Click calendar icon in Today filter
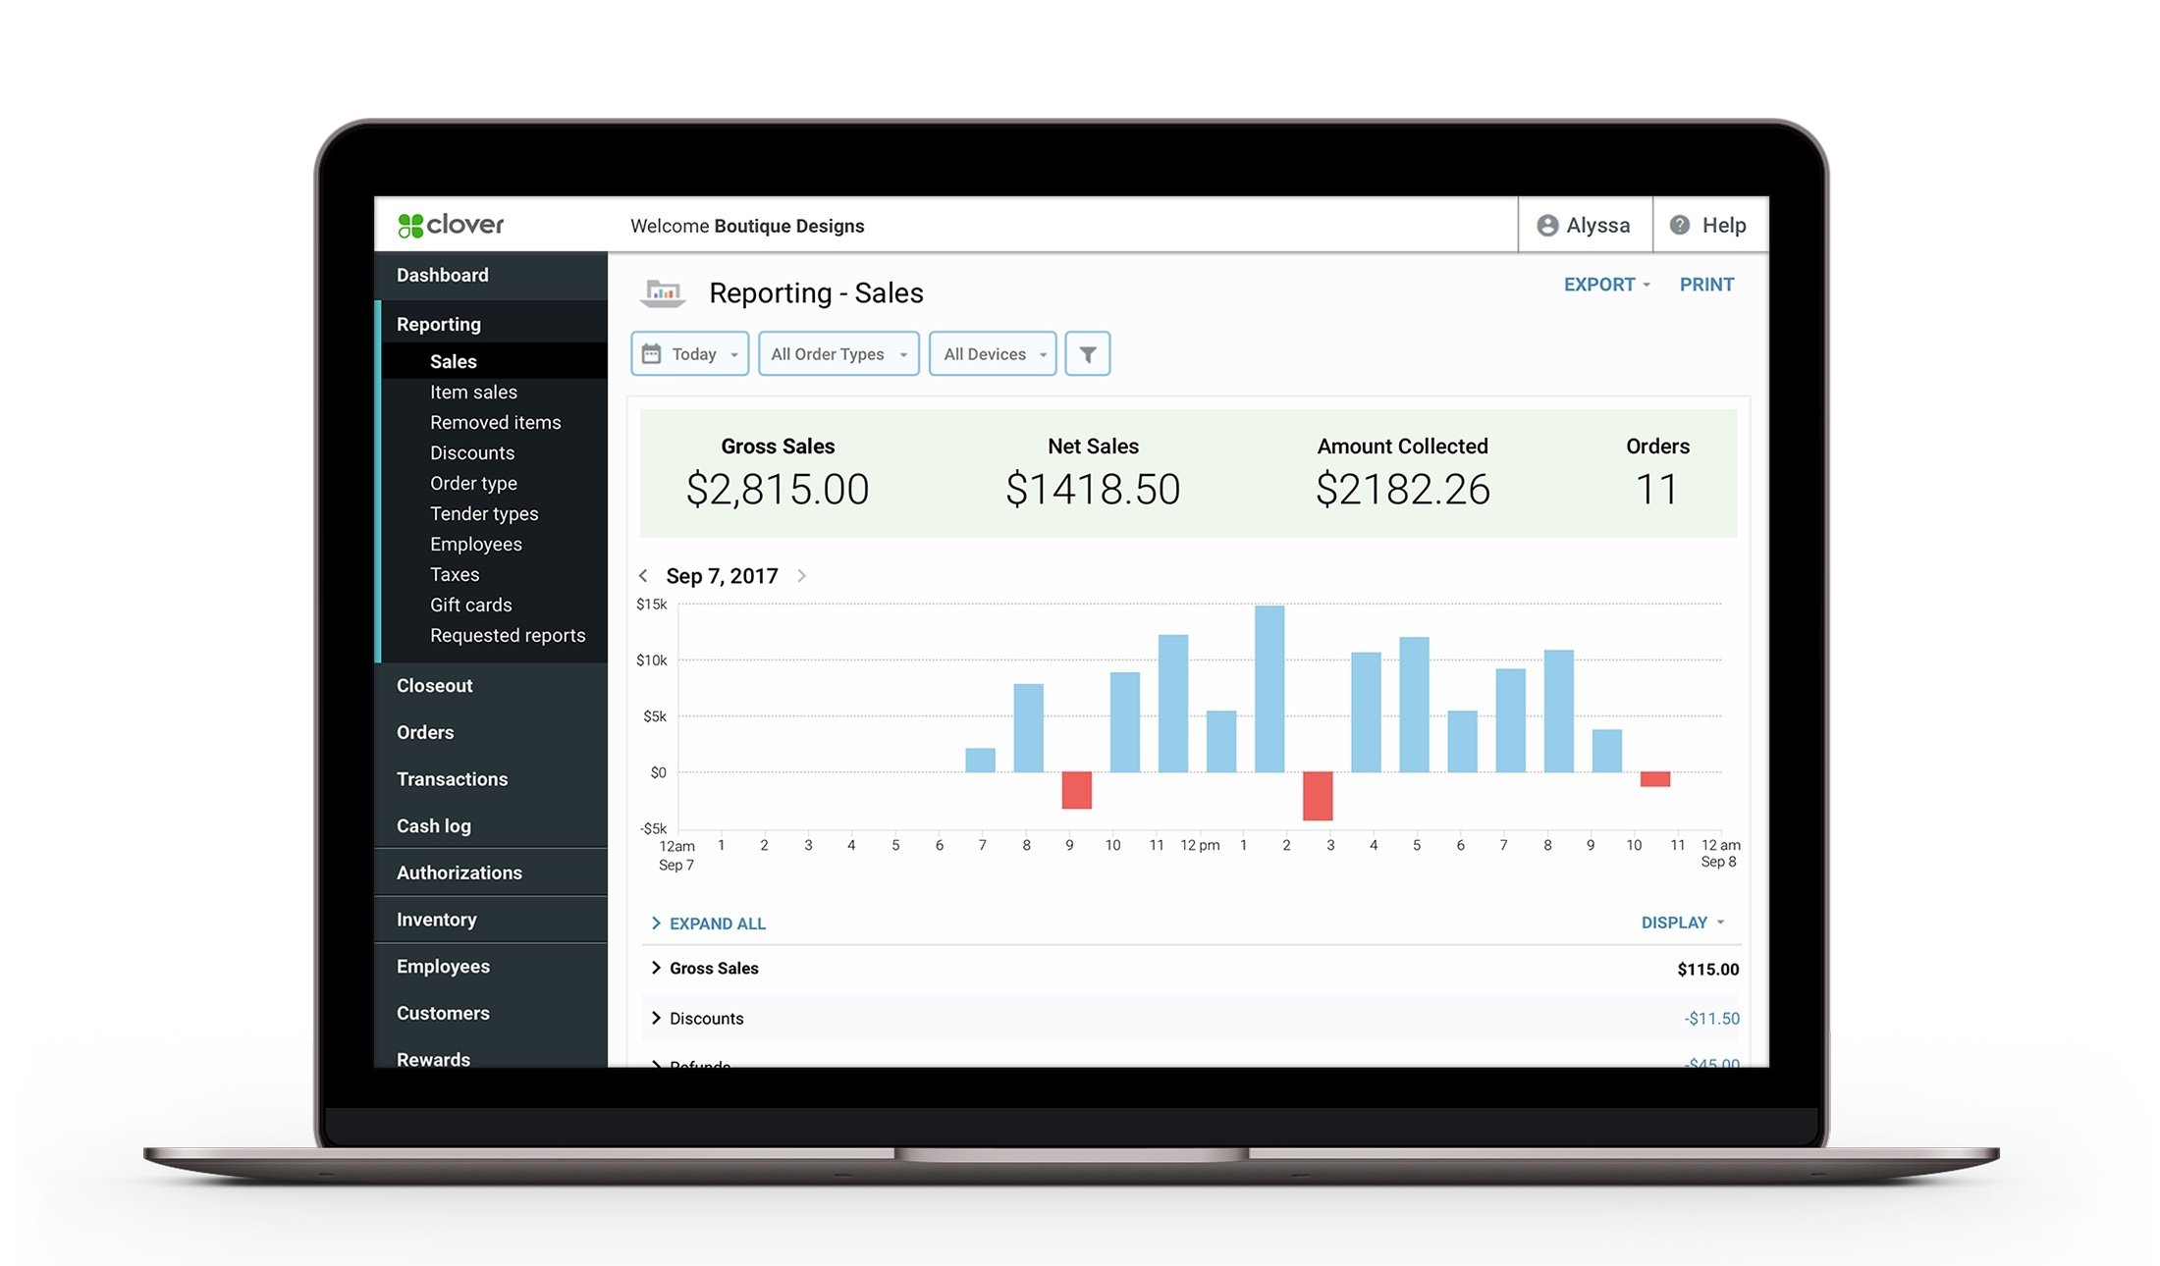 [651, 354]
